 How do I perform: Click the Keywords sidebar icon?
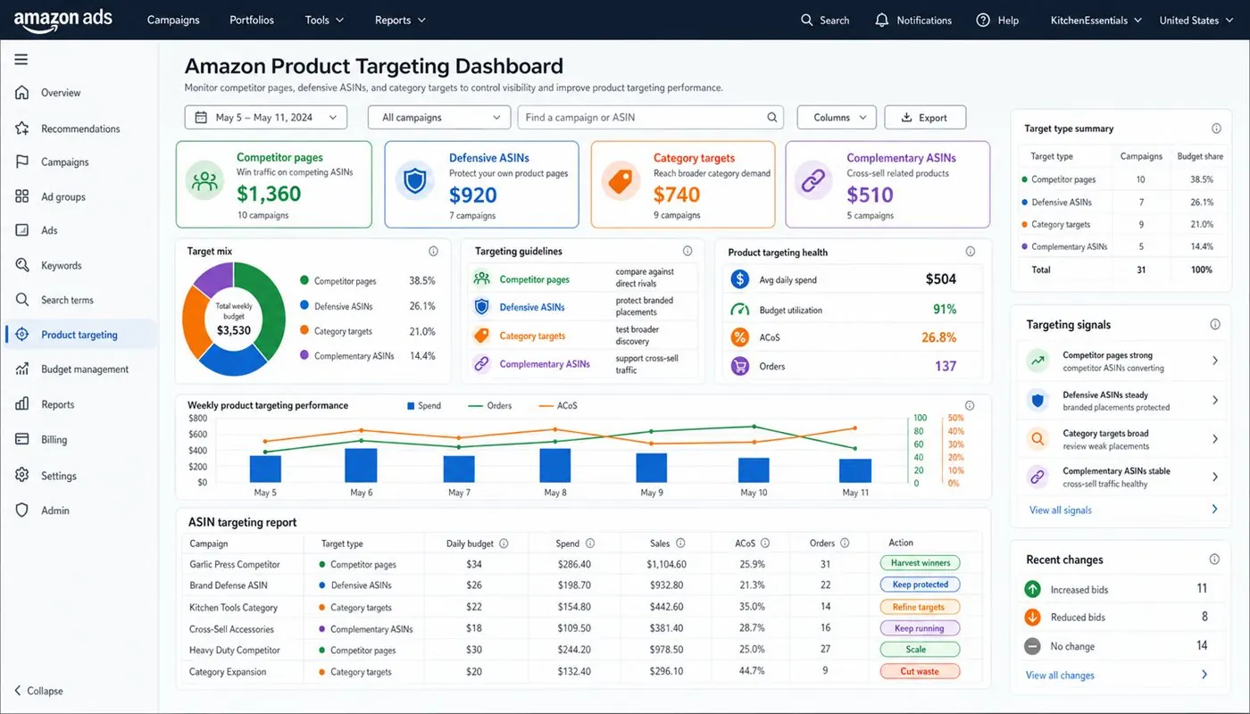pos(22,265)
